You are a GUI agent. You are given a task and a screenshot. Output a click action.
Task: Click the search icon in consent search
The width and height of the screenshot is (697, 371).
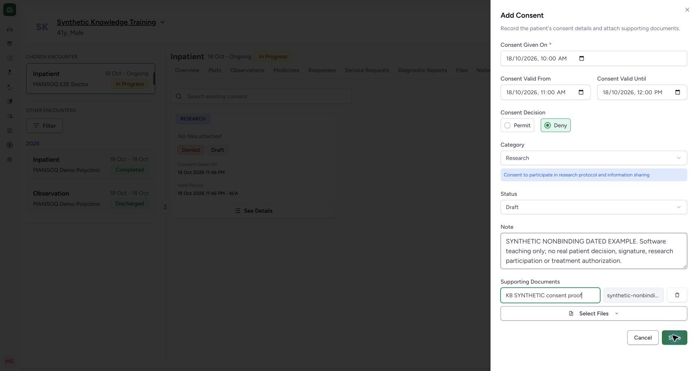pos(179,96)
